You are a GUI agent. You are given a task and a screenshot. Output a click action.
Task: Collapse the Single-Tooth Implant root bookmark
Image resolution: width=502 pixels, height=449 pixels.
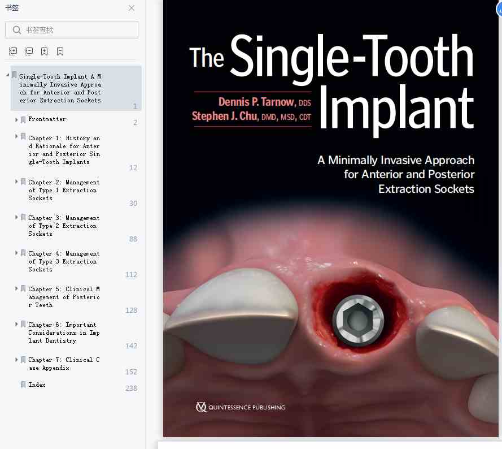[7, 75]
